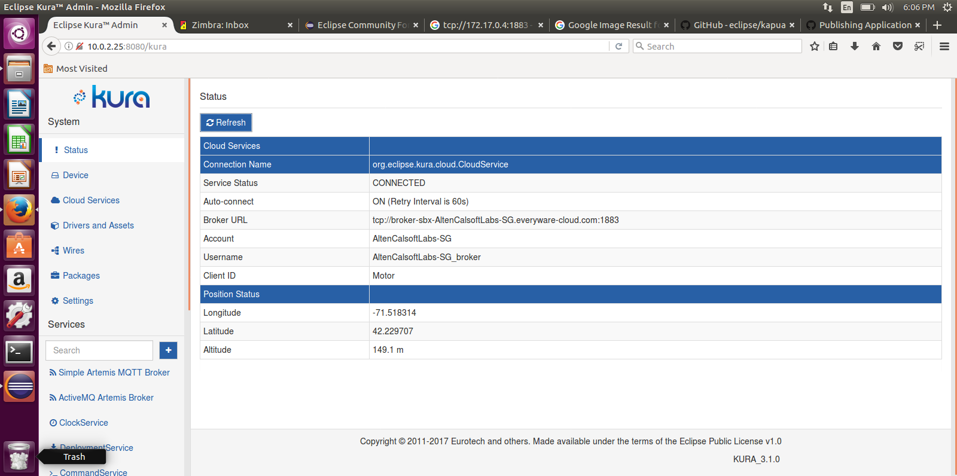Image resolution: width=957 pixels, height=476 pixels.
Task: Open the 6:06 PM clock menu
Action: pyautogui.click(x=919, y=7)
